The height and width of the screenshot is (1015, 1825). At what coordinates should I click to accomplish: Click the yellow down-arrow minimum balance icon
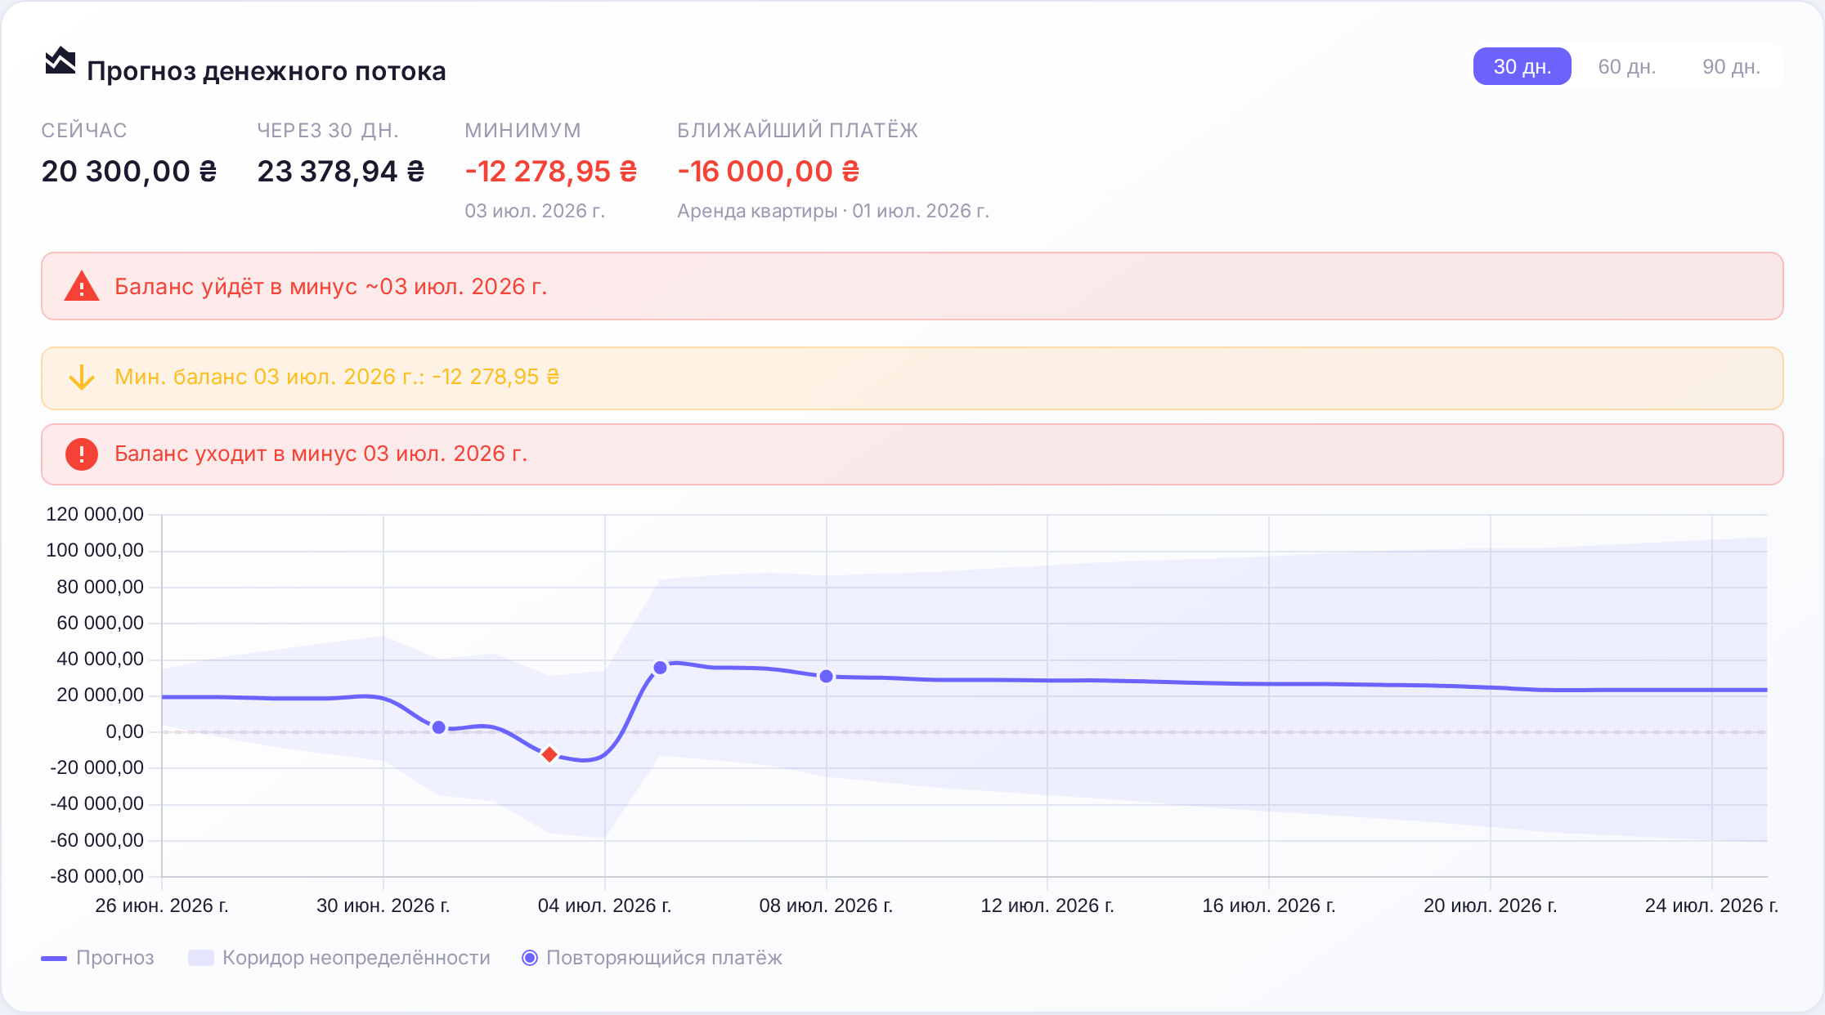[82, 378]
